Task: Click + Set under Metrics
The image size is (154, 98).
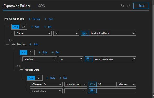Action: 55,52
